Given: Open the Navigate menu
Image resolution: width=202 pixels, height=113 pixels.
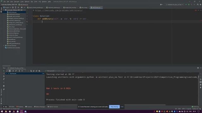Looking at the screenshot, I should pos(17,2).
